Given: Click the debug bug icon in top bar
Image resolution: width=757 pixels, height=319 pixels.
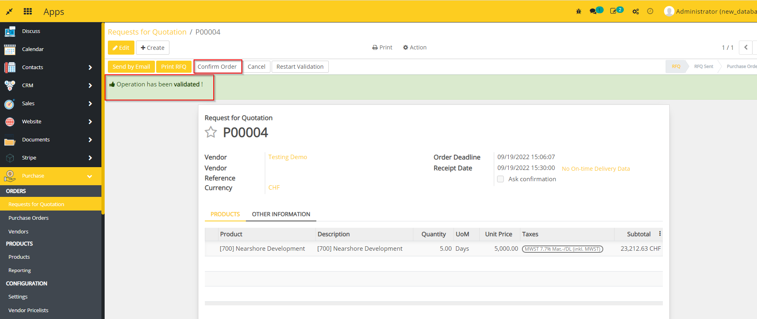Looking at the screenshot, I should (x=579, y=11).
